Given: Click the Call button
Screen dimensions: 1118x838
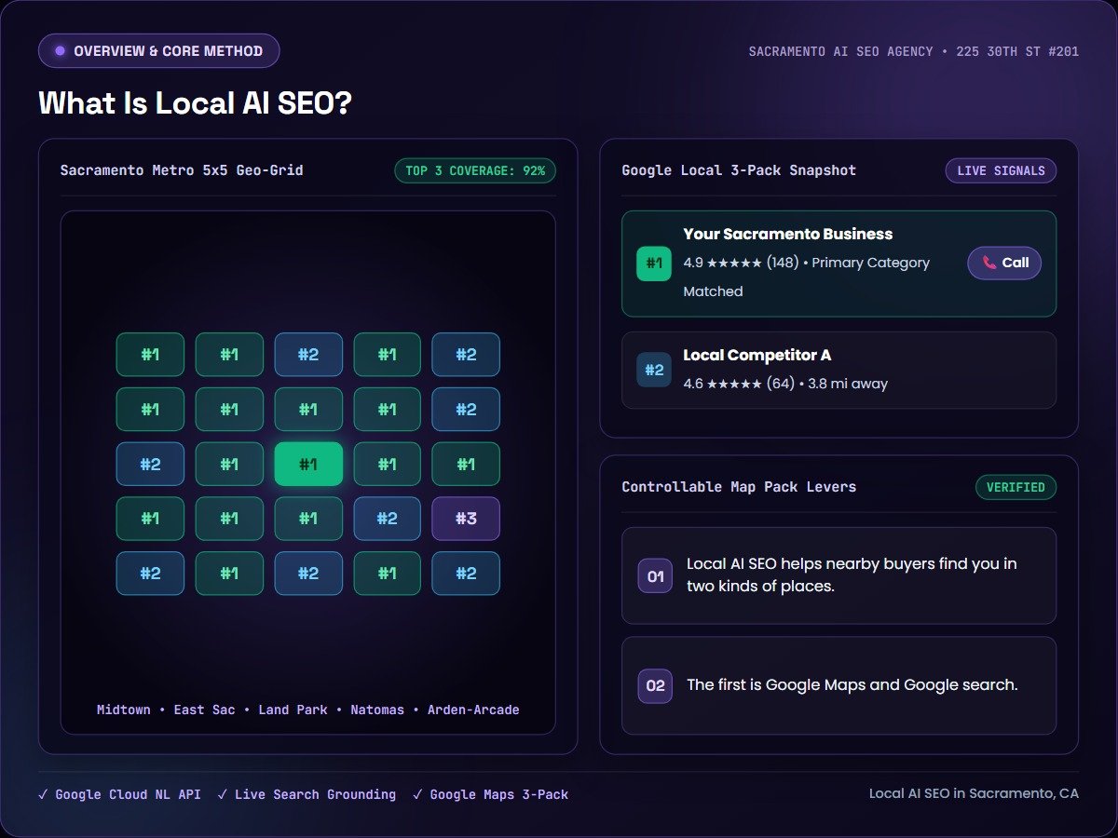Looking at the screenshot, I should coord(1004,263).
